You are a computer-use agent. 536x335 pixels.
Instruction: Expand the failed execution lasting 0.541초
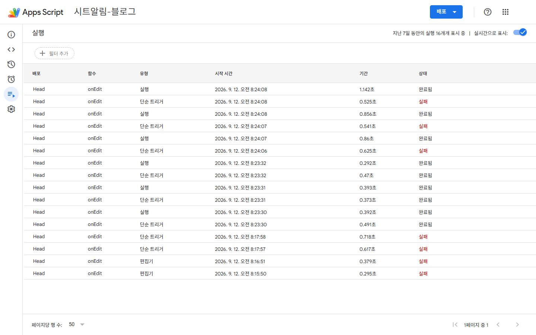[x=280, y=126]
